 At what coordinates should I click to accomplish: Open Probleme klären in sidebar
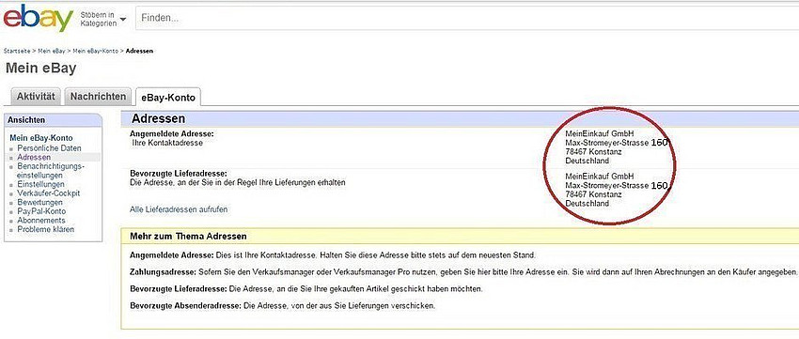click(46, 229)
